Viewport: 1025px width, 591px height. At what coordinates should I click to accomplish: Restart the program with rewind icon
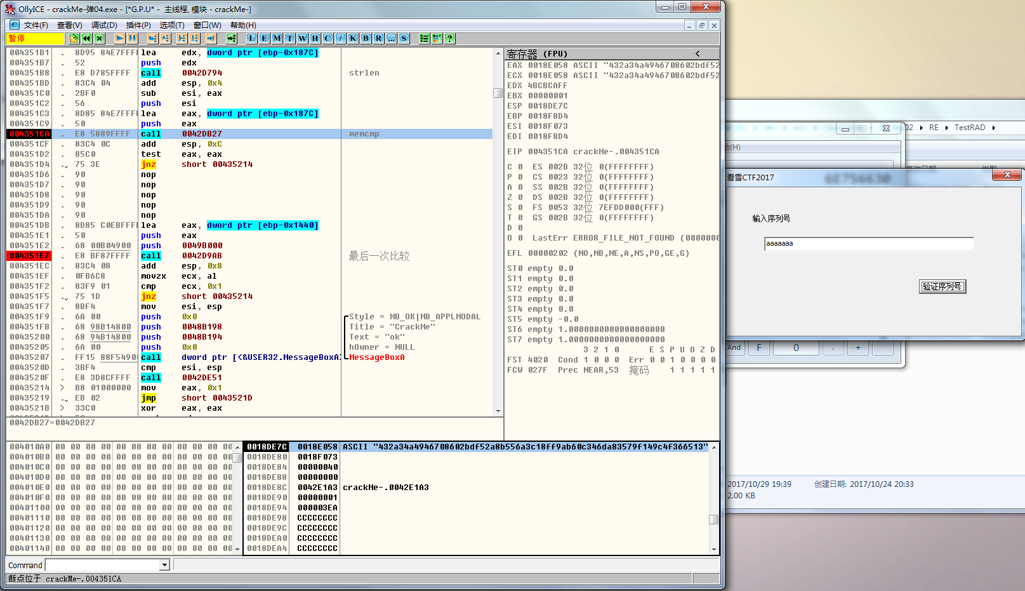(86, 38)
